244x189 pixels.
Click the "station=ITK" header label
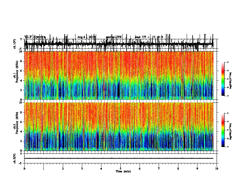click(114, 37)
